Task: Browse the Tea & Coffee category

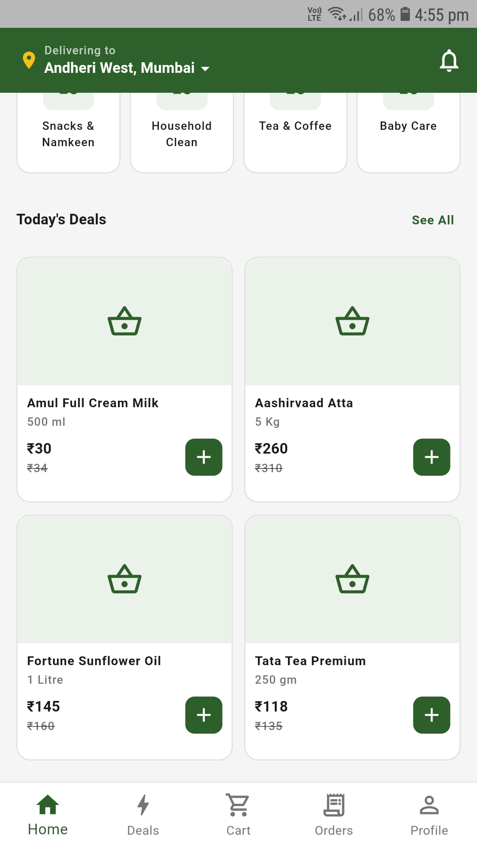Action: click(295, 132)
